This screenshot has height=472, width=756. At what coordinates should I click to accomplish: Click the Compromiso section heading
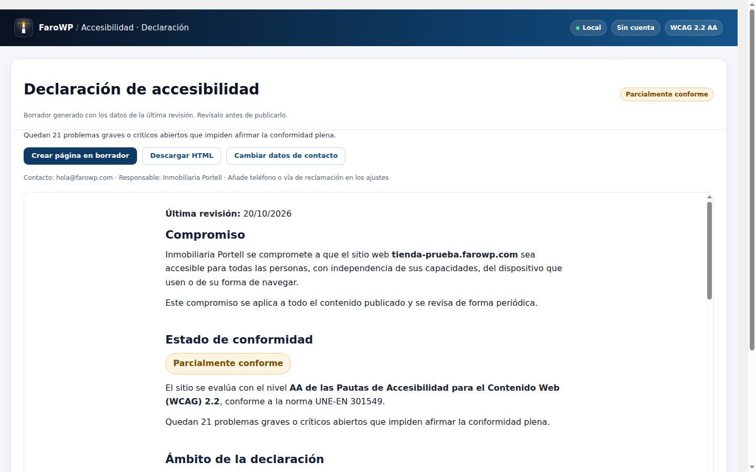(205, 234)
